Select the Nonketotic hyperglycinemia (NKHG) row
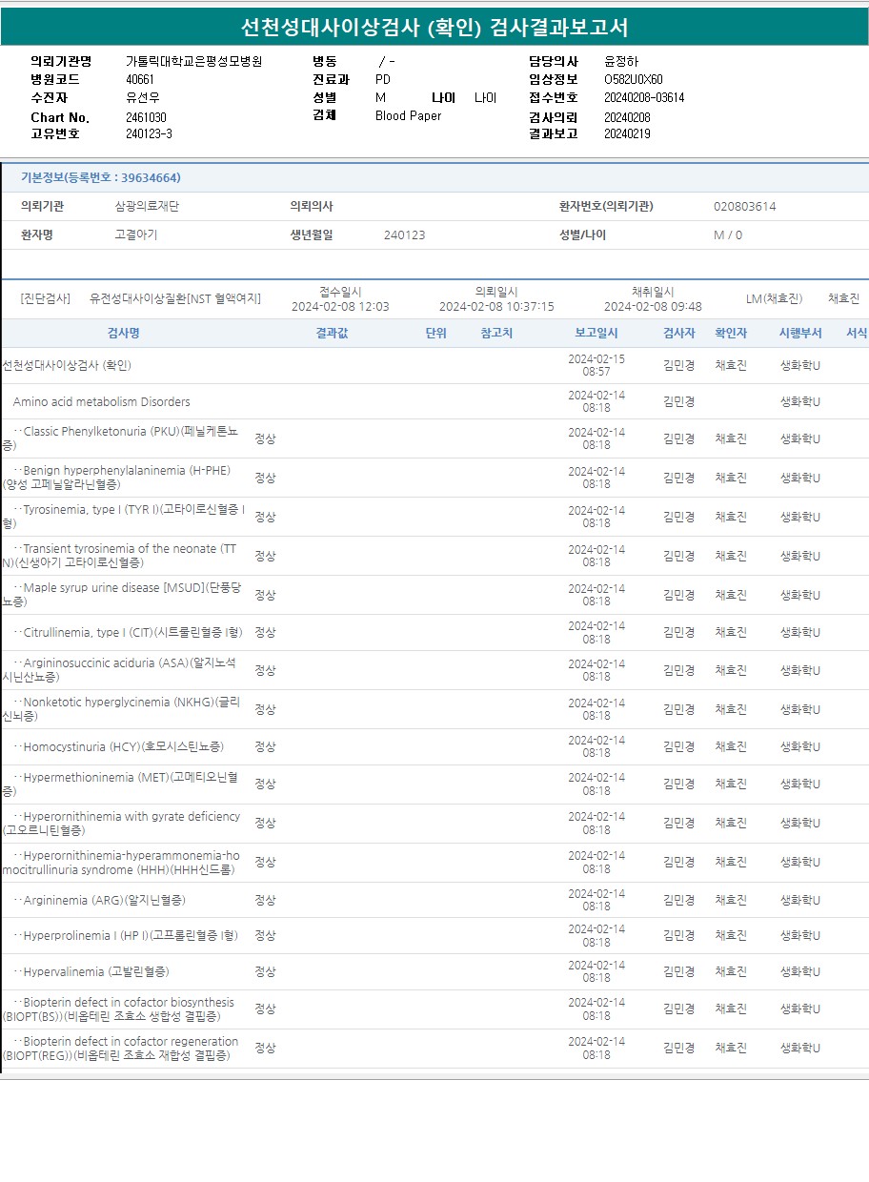This screenshot has height=1182, width=869. coord(124,709)
